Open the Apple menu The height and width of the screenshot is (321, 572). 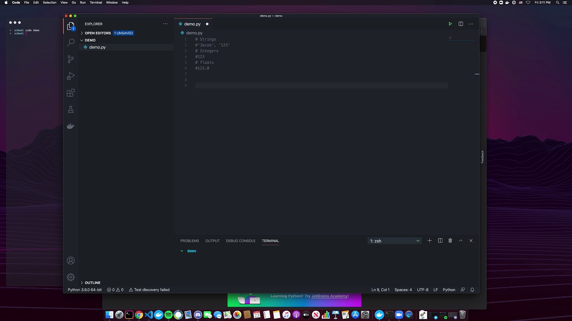click(x=6, y=3)
